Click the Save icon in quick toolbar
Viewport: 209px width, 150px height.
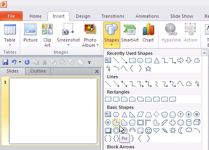point(5,62)
